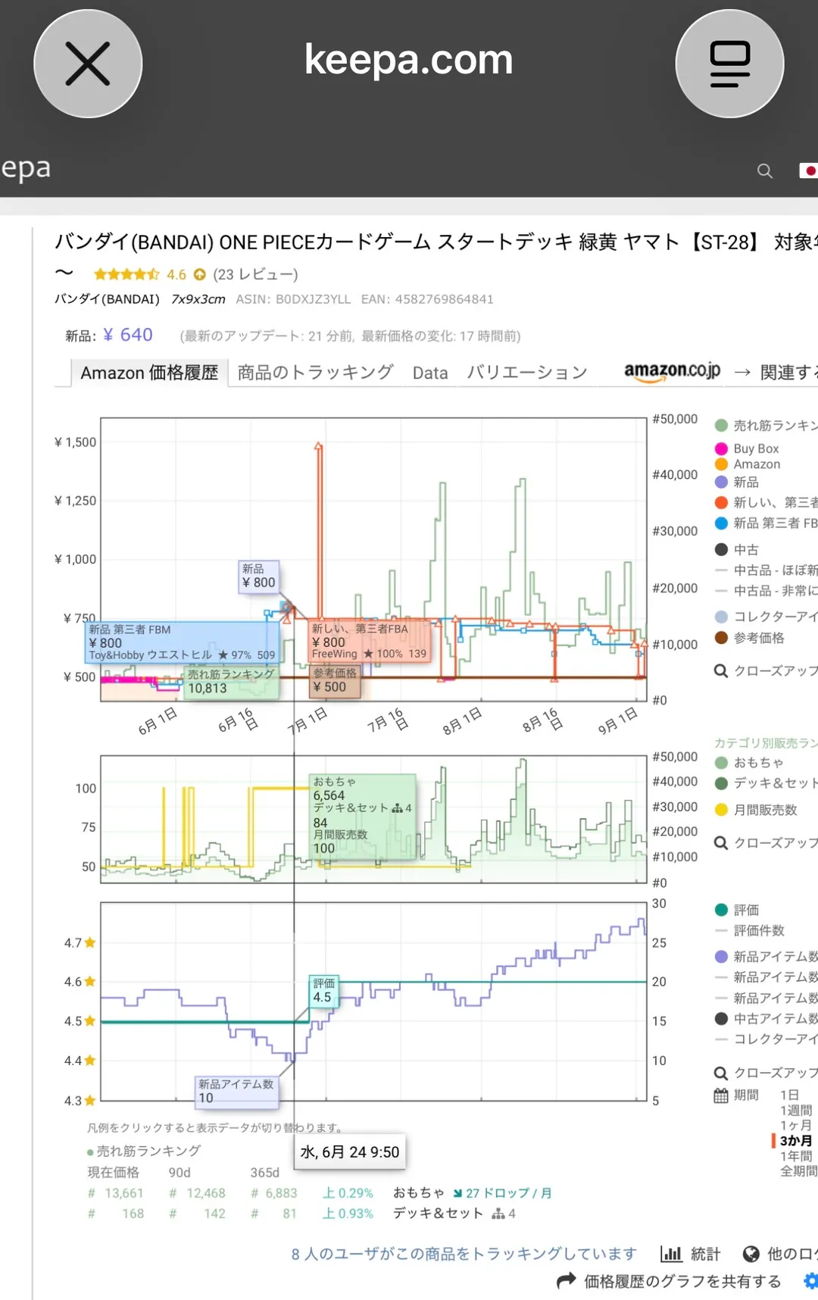The image size is (818, 1300).
Task: Select the 3か月 time range
Action: click(x=796, y=1141)
